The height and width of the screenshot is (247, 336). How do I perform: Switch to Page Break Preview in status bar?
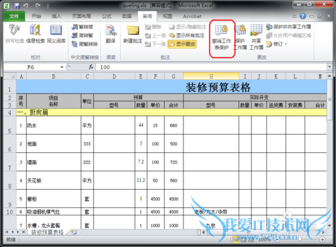click(x=251, y=240)
